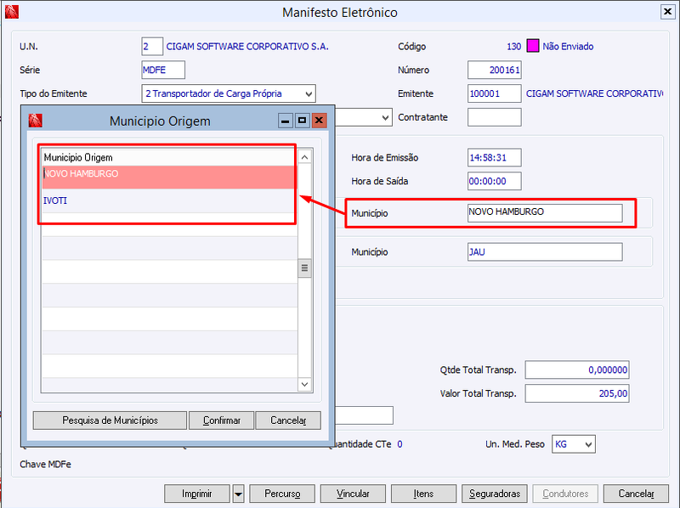Click the Município field NOVO HAMBURGO
This screenshot has width=680, height=508.
[545, 212]
